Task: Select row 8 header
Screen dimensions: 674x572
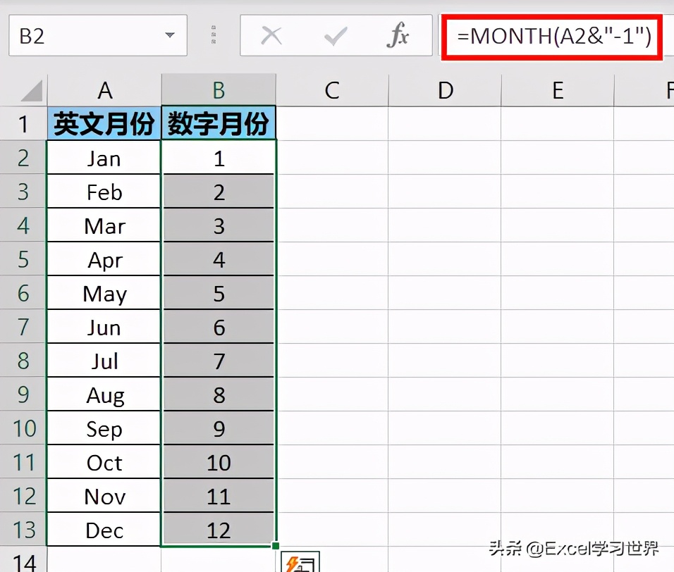Action: click(x=23, y=360)
